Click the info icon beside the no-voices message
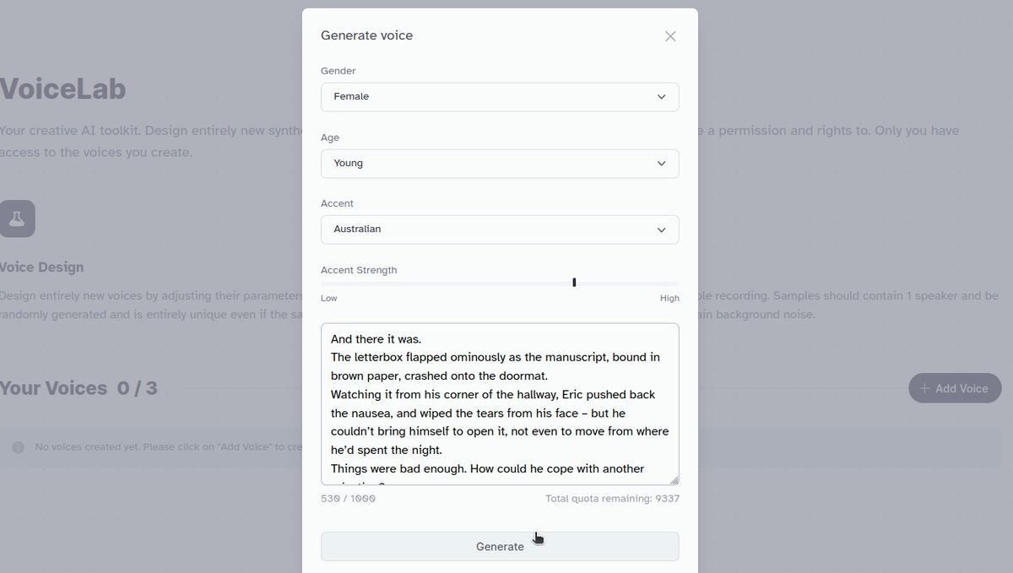The height and width of the screenshot is (573, 1013). tap(18, 447)
